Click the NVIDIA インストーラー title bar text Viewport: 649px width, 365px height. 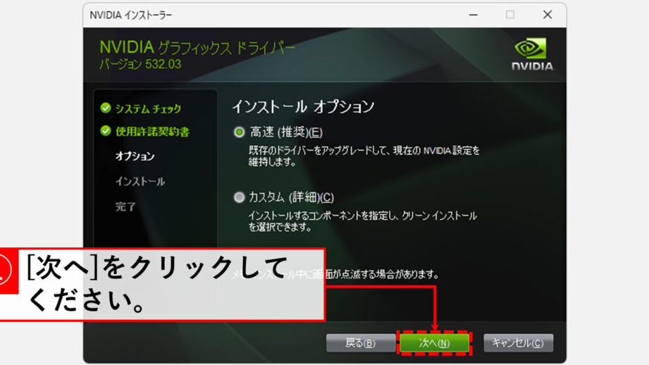[131, 16]
